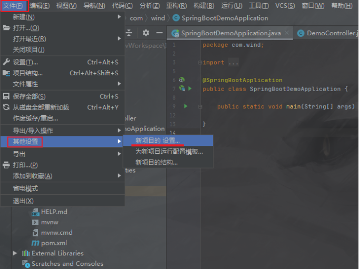Expand the External Libraries node
Viewport: 359px width, 269px height.
click(x=15, y=253)
